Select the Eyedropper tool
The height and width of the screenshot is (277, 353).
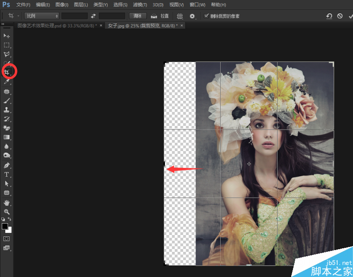[7, 82]
